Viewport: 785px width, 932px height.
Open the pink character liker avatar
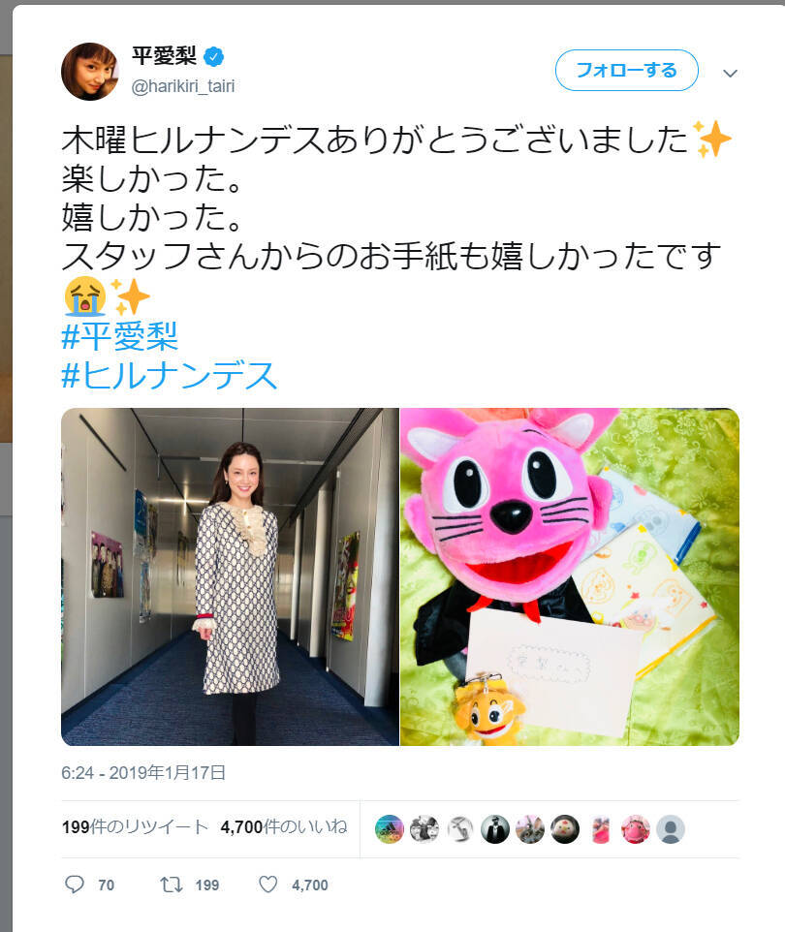635,829
